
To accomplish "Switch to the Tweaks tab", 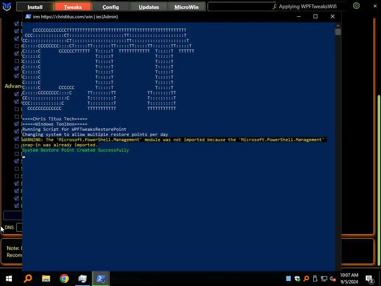I will click(73, 7).
